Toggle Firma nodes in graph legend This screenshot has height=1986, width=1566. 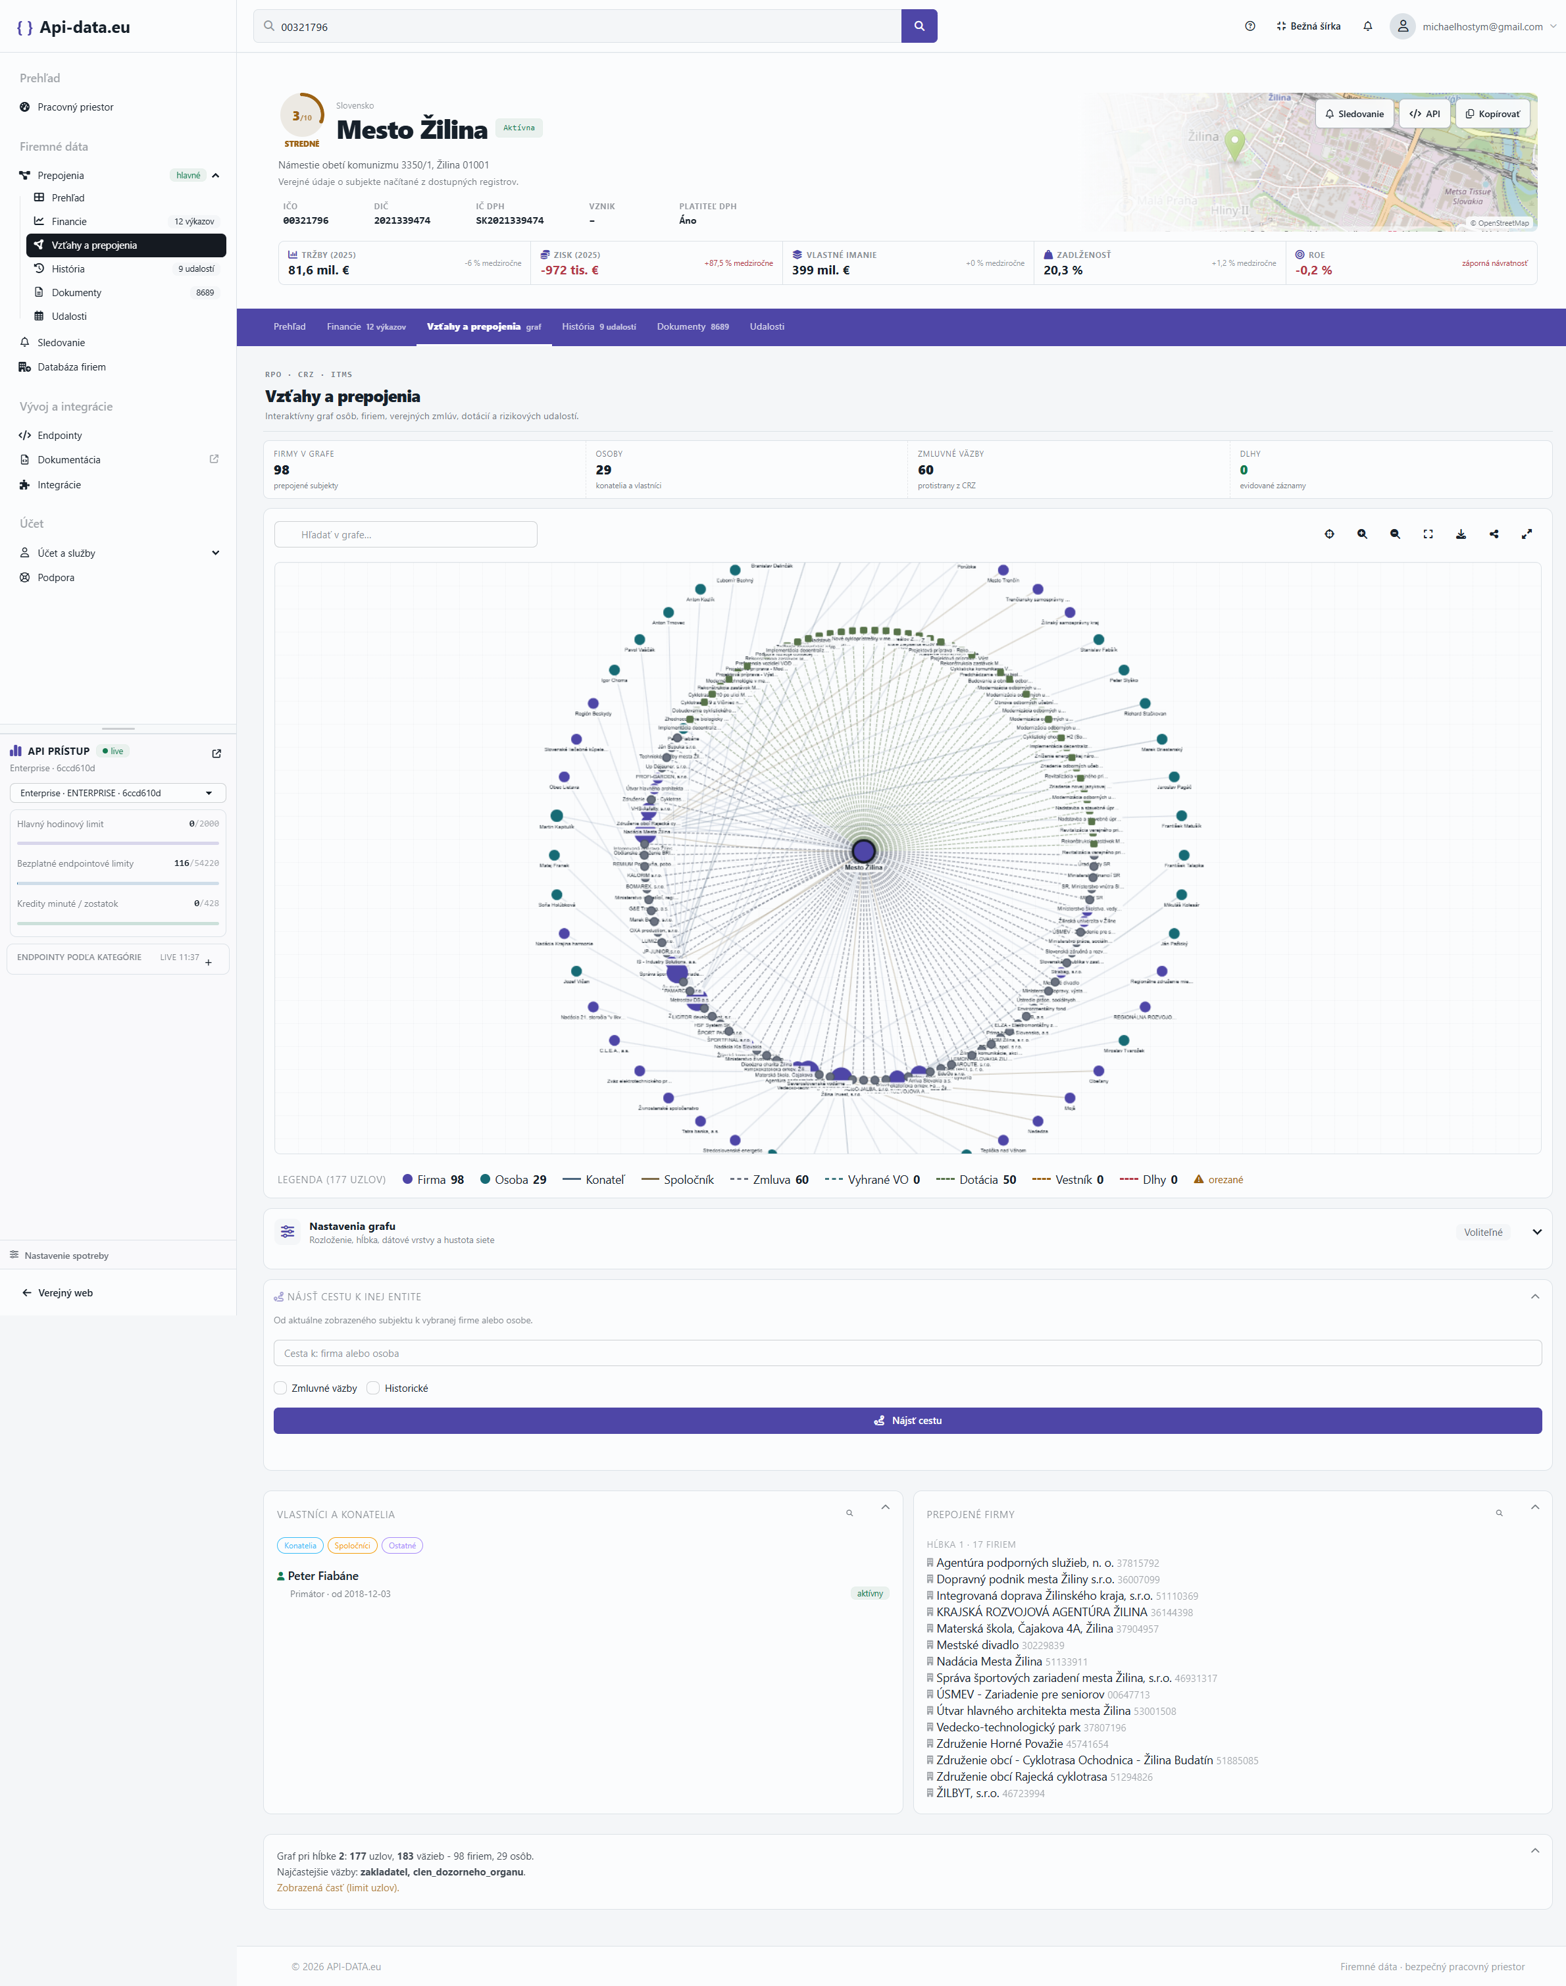(433, 1180)
